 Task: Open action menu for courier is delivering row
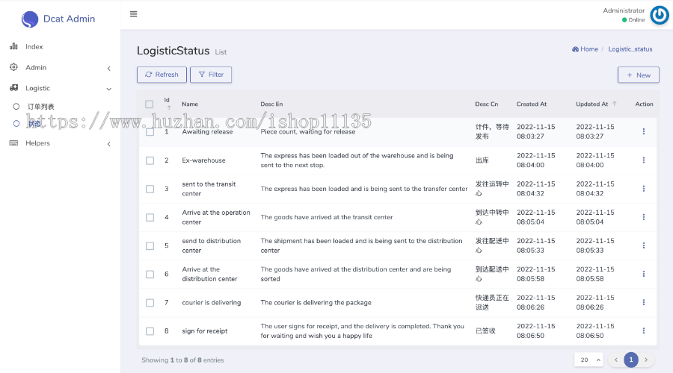point(643,302)
